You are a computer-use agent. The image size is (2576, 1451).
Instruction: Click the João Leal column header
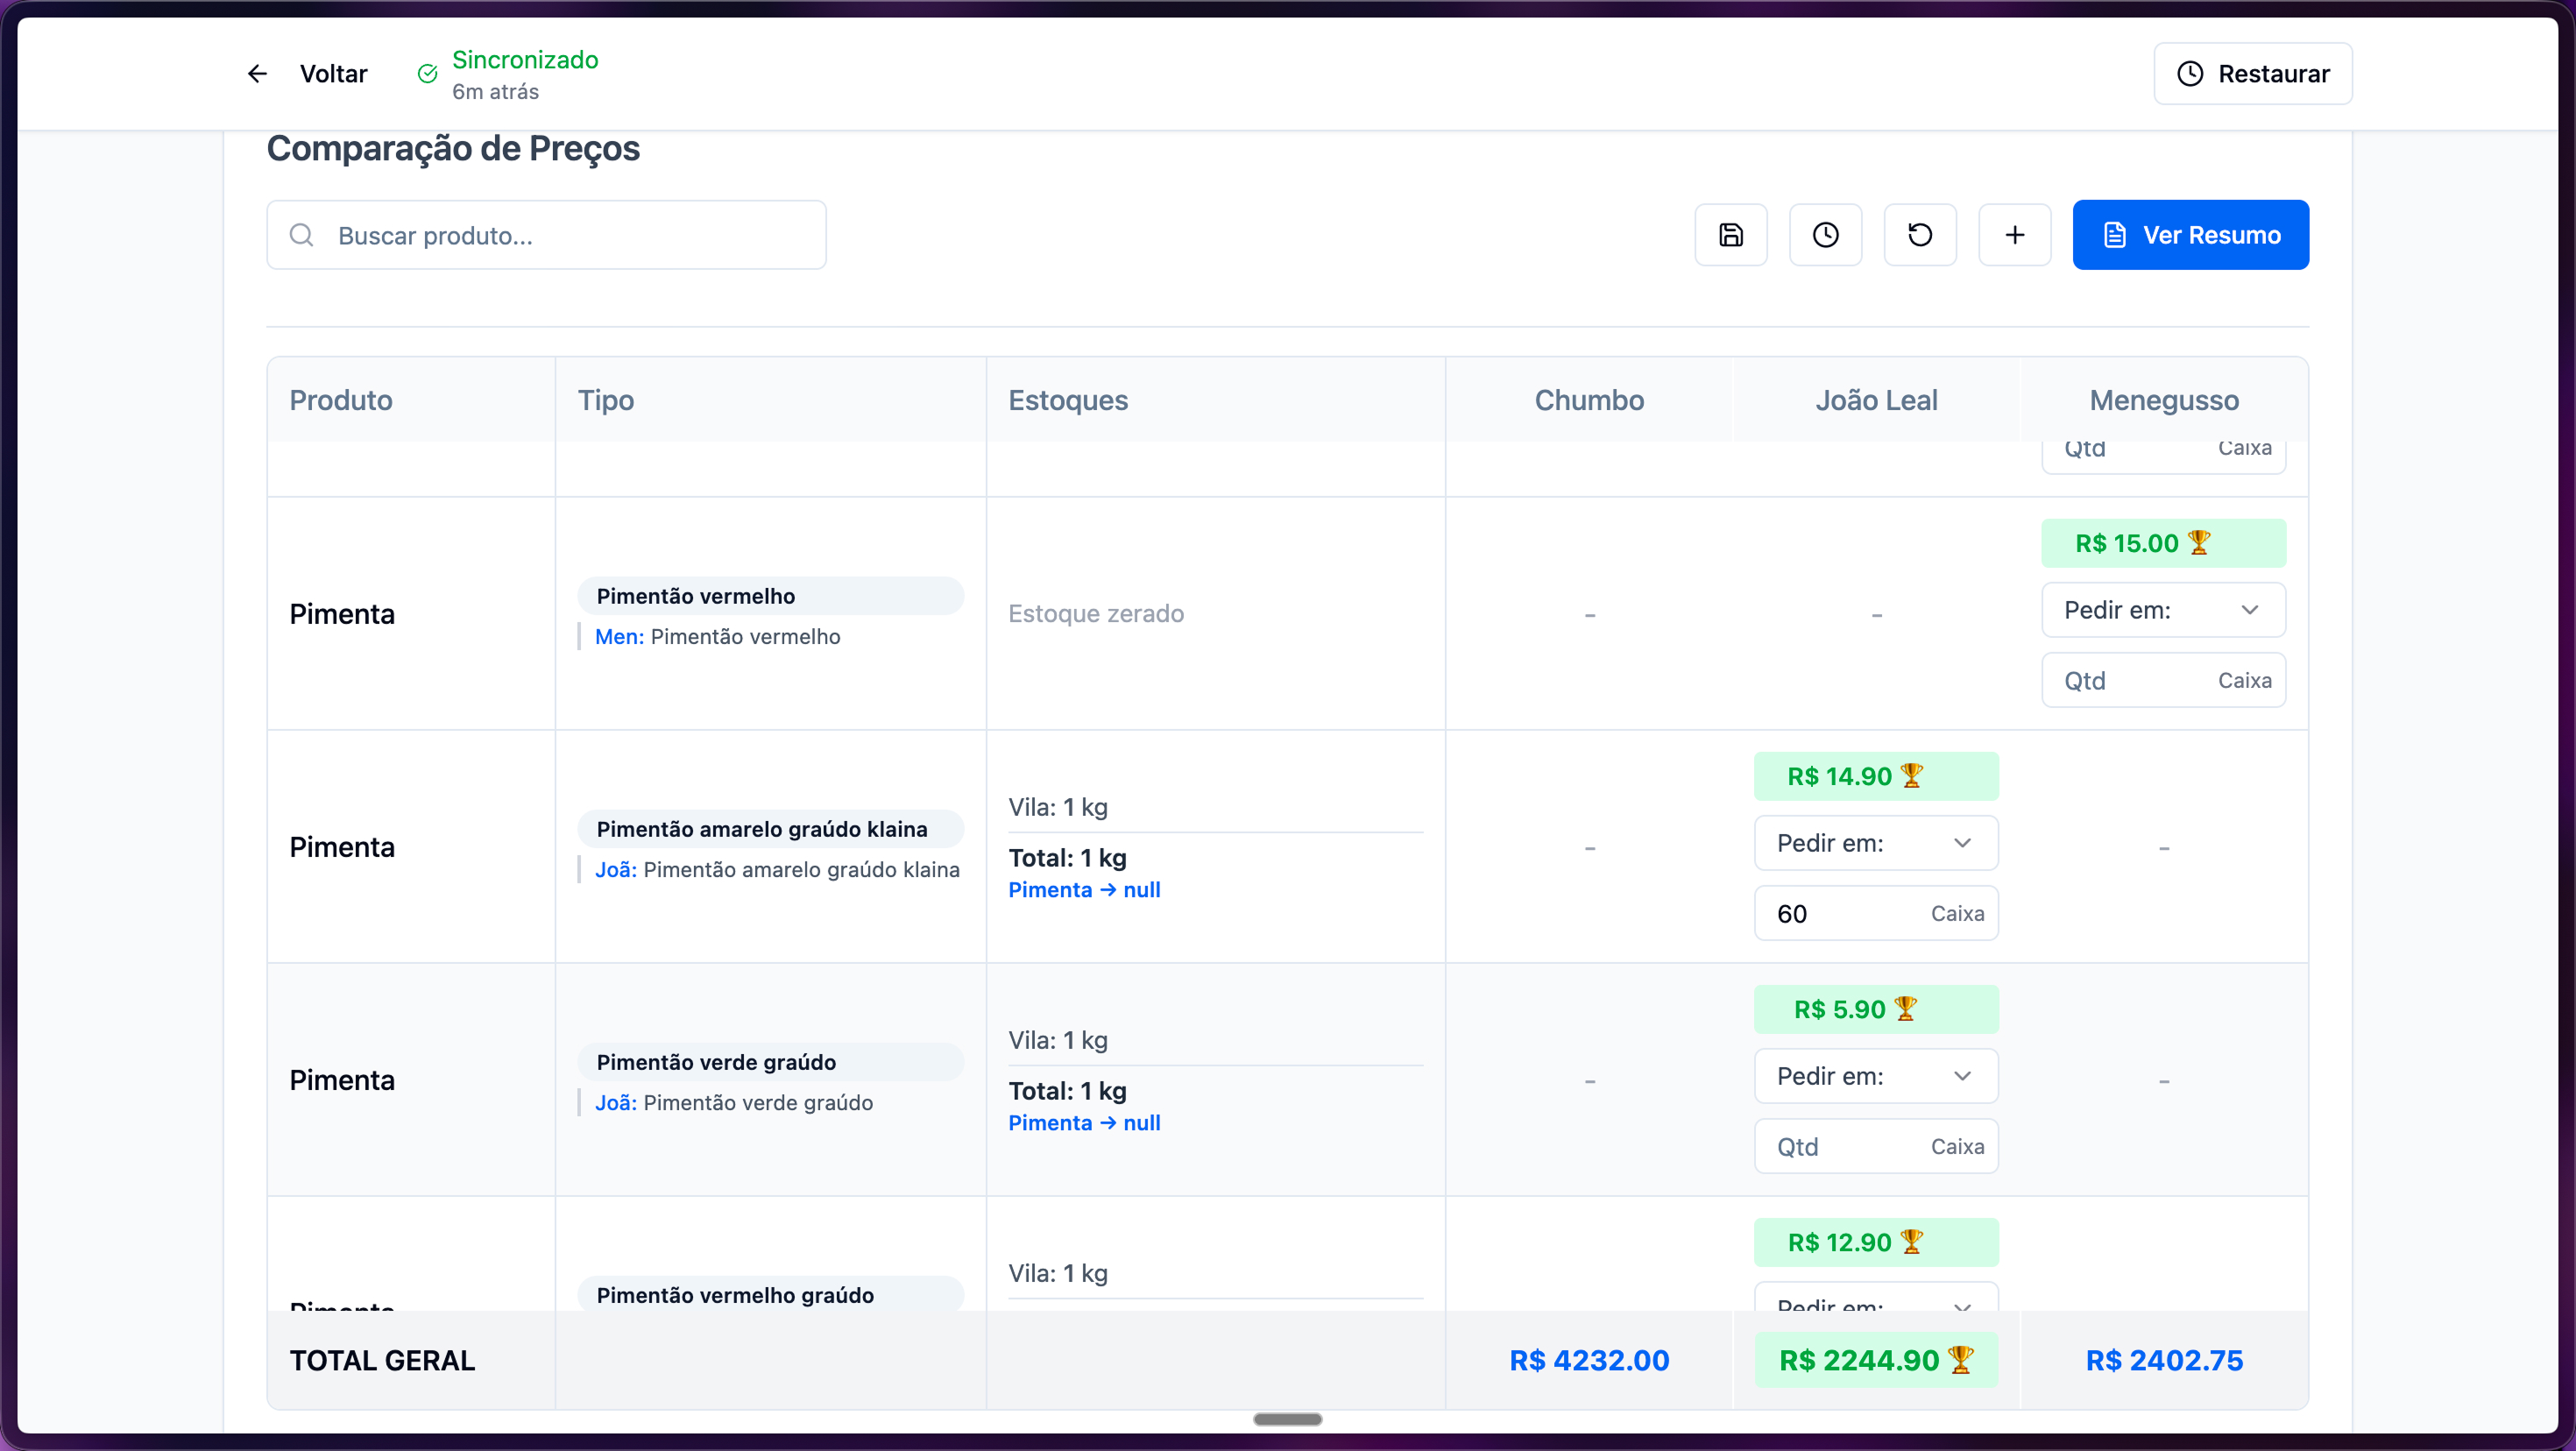point(1876,400)
